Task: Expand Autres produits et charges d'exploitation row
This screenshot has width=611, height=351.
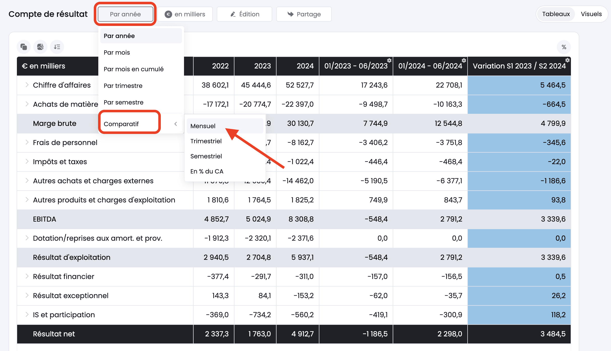Action: pyautogui.click(x=27, y=200)
